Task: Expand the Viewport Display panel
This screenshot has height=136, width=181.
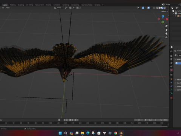Action: 178,87
